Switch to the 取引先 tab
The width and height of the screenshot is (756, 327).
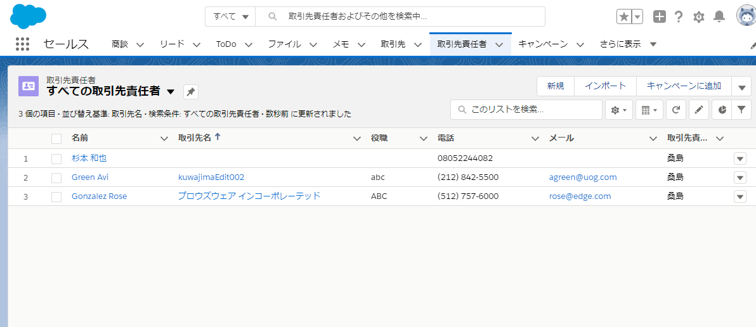393,44
